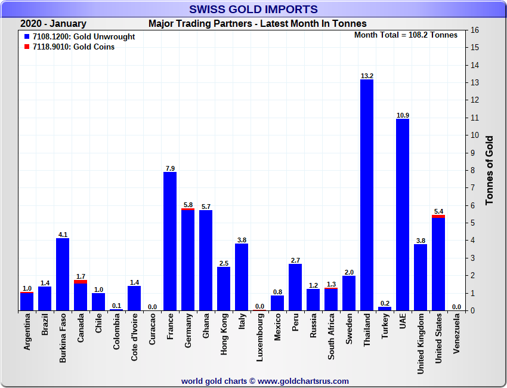Viewport: 507px width, 388px height.
Task: Click the France bar showing 7.9
Action: [x=170, y=241]
